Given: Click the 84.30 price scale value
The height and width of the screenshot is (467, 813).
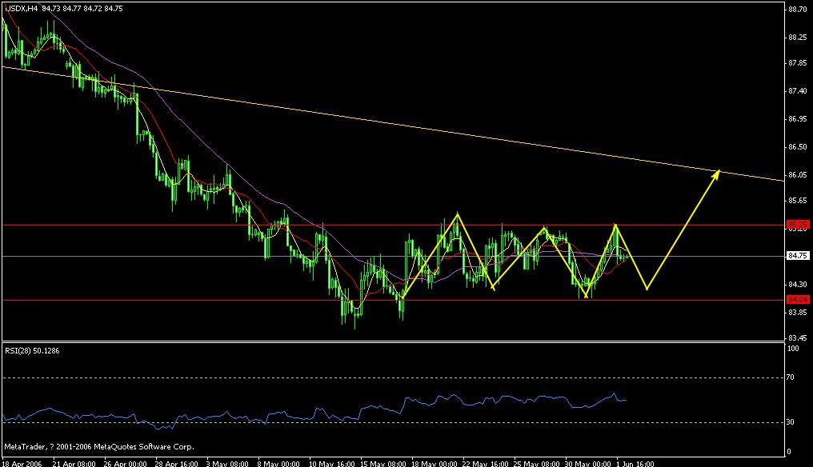Looking at the screenshot, I should (x=798, y=285).
